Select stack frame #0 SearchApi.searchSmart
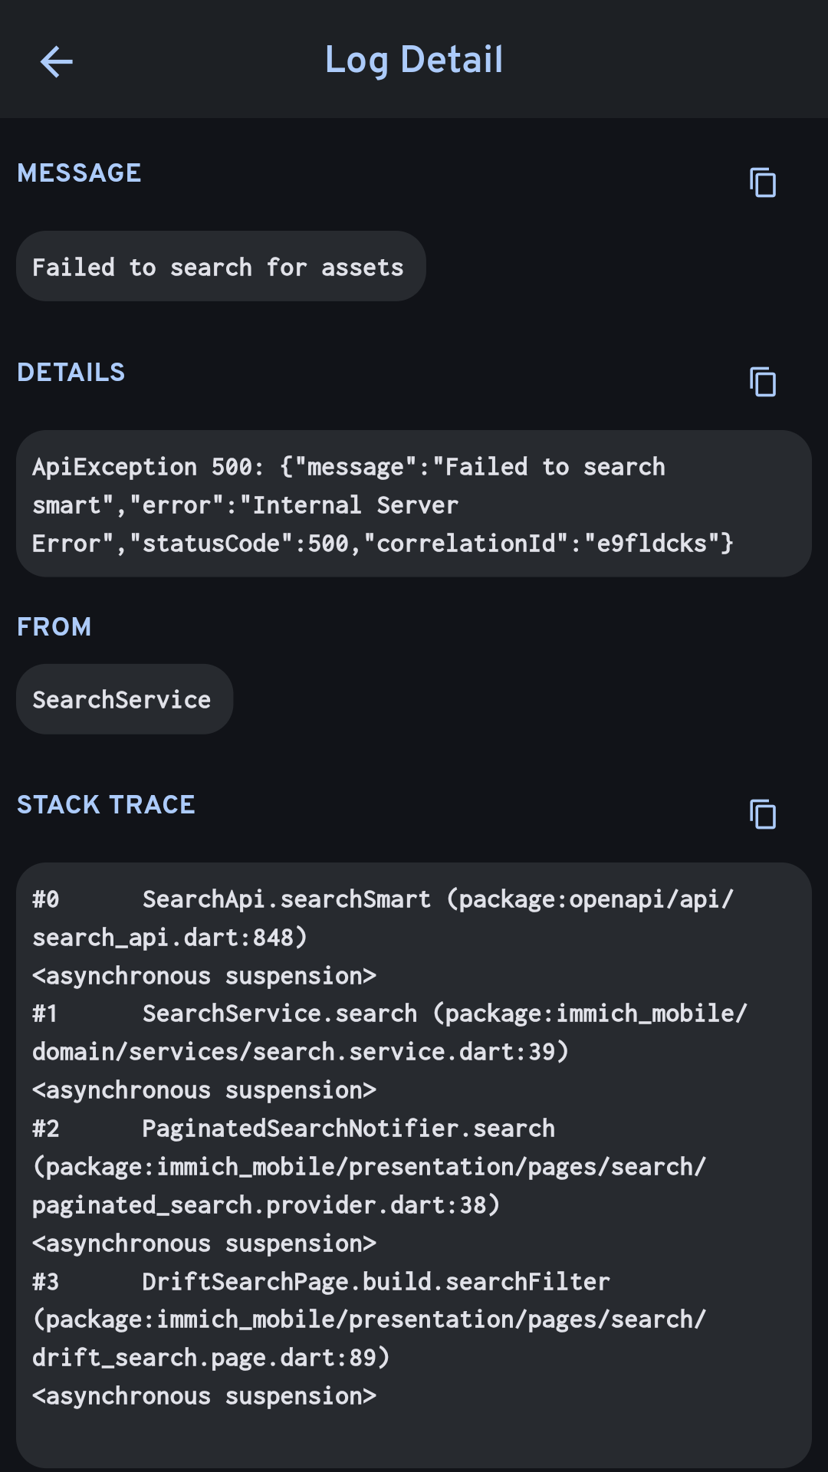The width and height of the screenshot is (828, 1472). click(x=286, y=899)
